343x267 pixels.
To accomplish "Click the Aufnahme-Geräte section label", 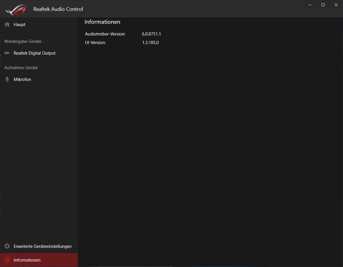I will [x=21, y=68].
